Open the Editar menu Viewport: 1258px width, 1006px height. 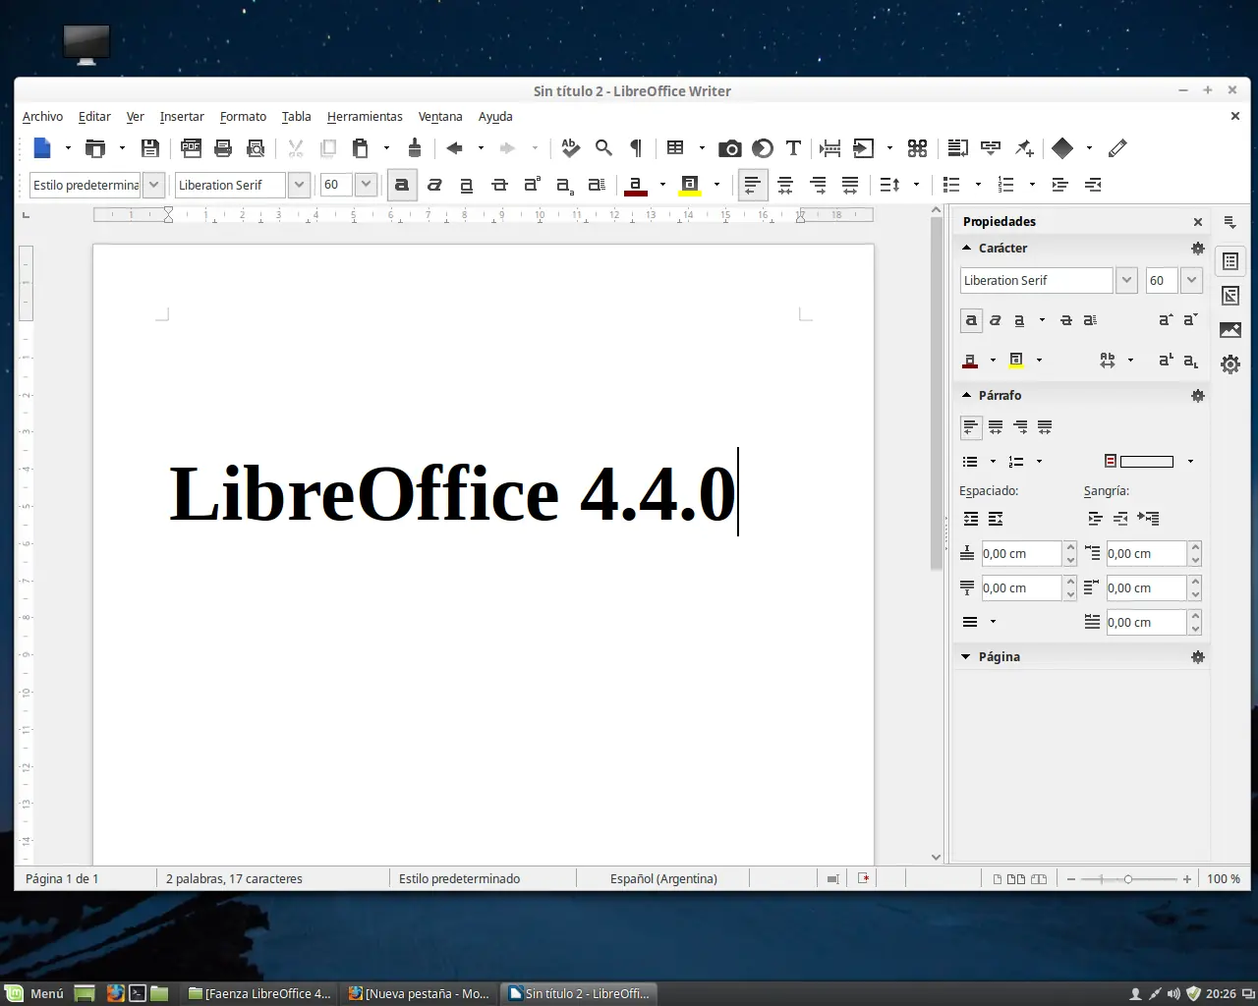(x=94, y=116)
